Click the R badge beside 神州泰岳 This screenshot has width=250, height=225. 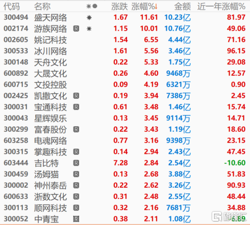click(x=76, y=185)
